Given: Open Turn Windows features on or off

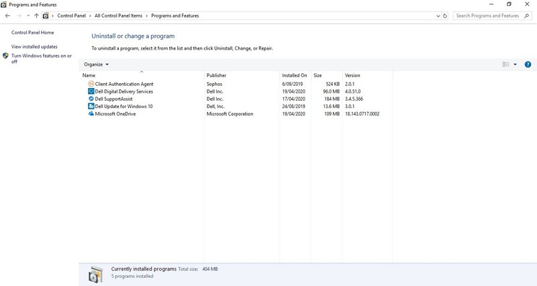Looking at the screenshot, I should [x=42, y=58].
